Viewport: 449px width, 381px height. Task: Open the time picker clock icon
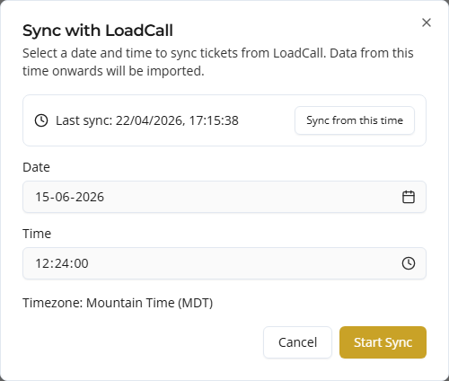click(409, 263)
